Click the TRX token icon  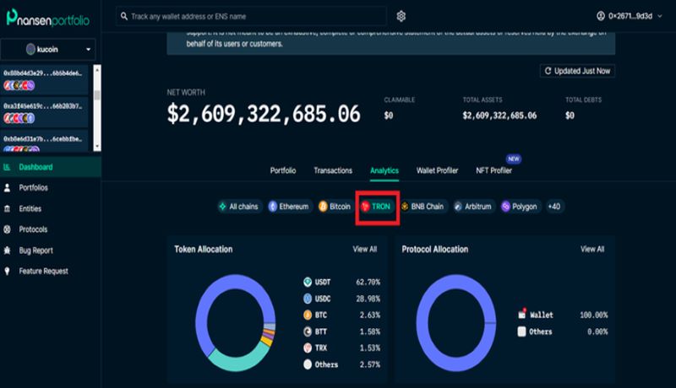[x=308, y=348]
